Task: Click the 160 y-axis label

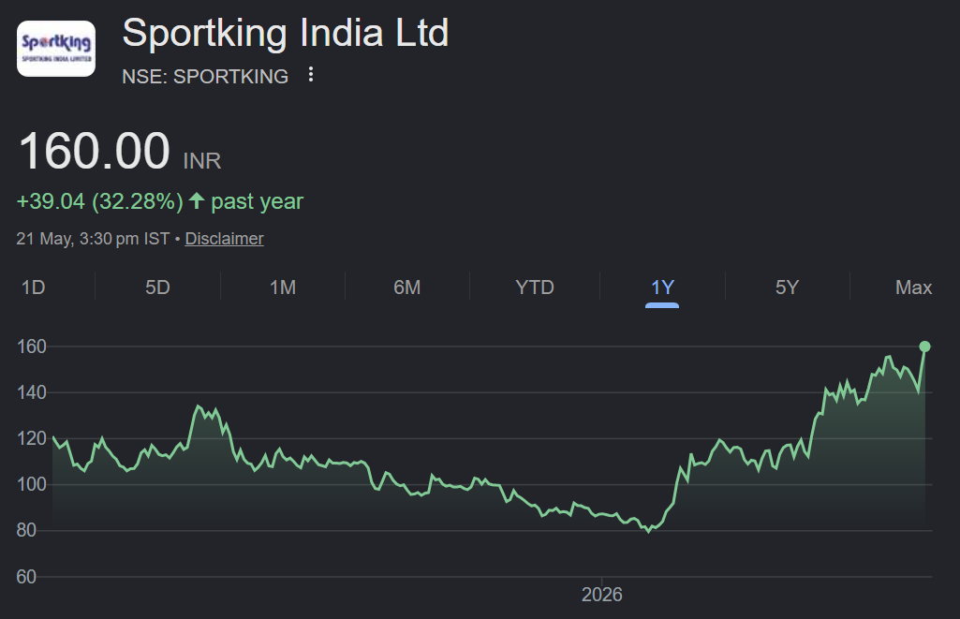Action: (x=32, y=346)
